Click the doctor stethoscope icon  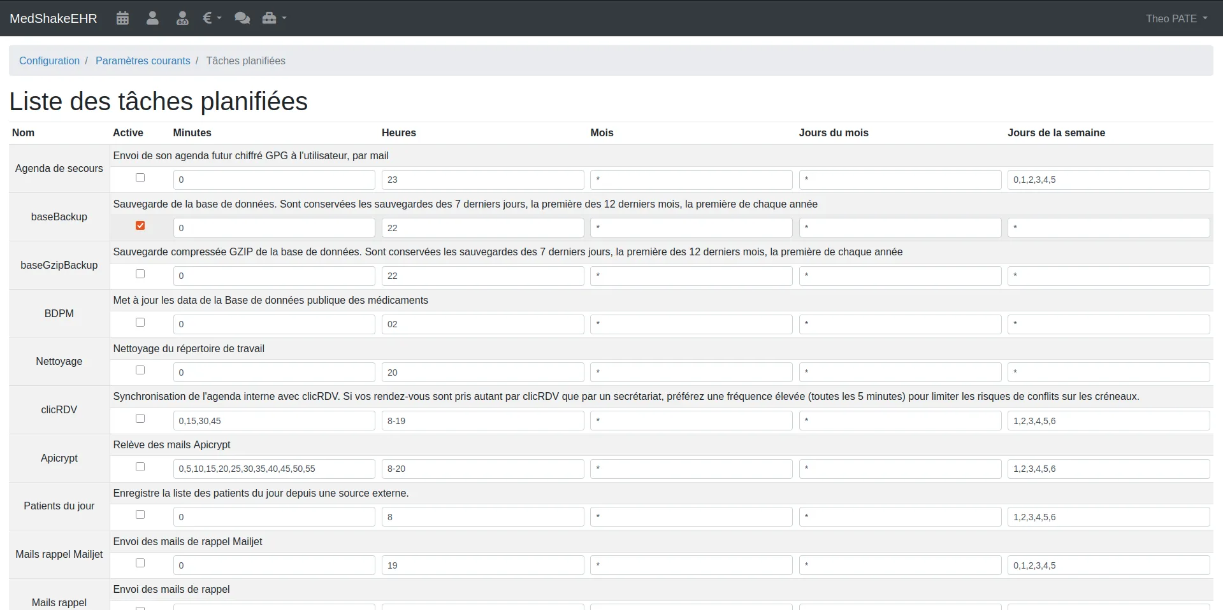coord(182,18)
